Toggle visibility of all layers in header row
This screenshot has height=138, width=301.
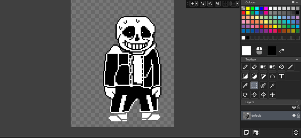pyautogui.click(x=294, y=107)
